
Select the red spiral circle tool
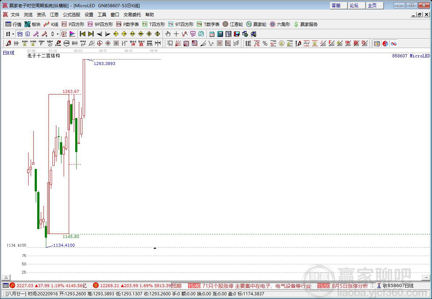(x=100, y=43)
